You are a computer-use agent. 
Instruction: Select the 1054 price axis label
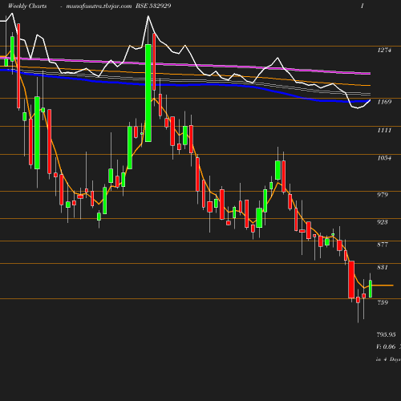(x=384, y=158)
